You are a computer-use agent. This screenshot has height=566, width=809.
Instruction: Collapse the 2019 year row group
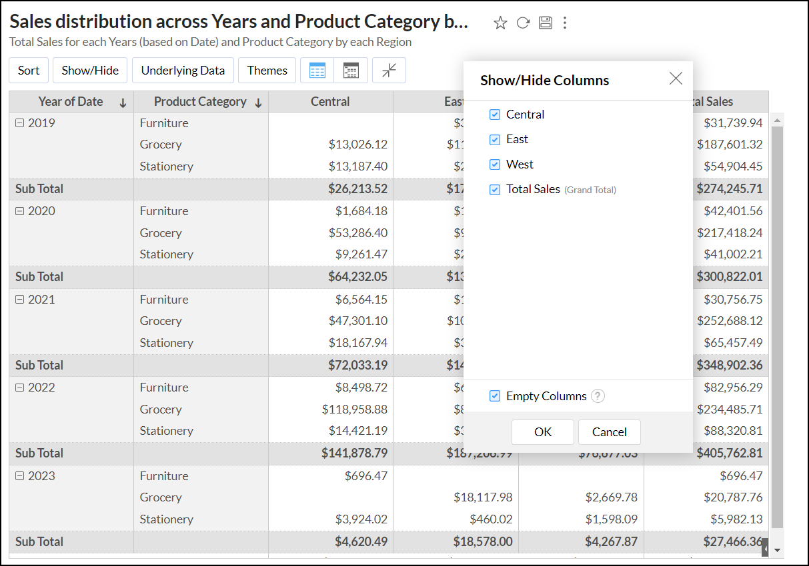(19, 123)
